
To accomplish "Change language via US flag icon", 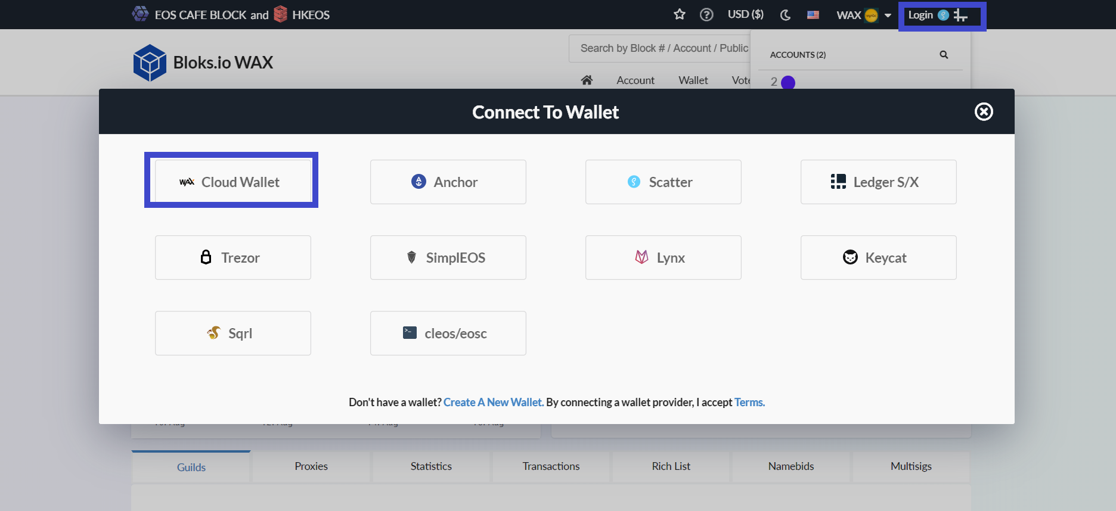I will tap(813, 15).
